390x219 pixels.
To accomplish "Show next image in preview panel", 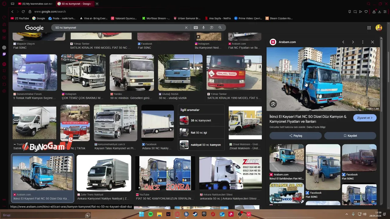I will point(353,42).
